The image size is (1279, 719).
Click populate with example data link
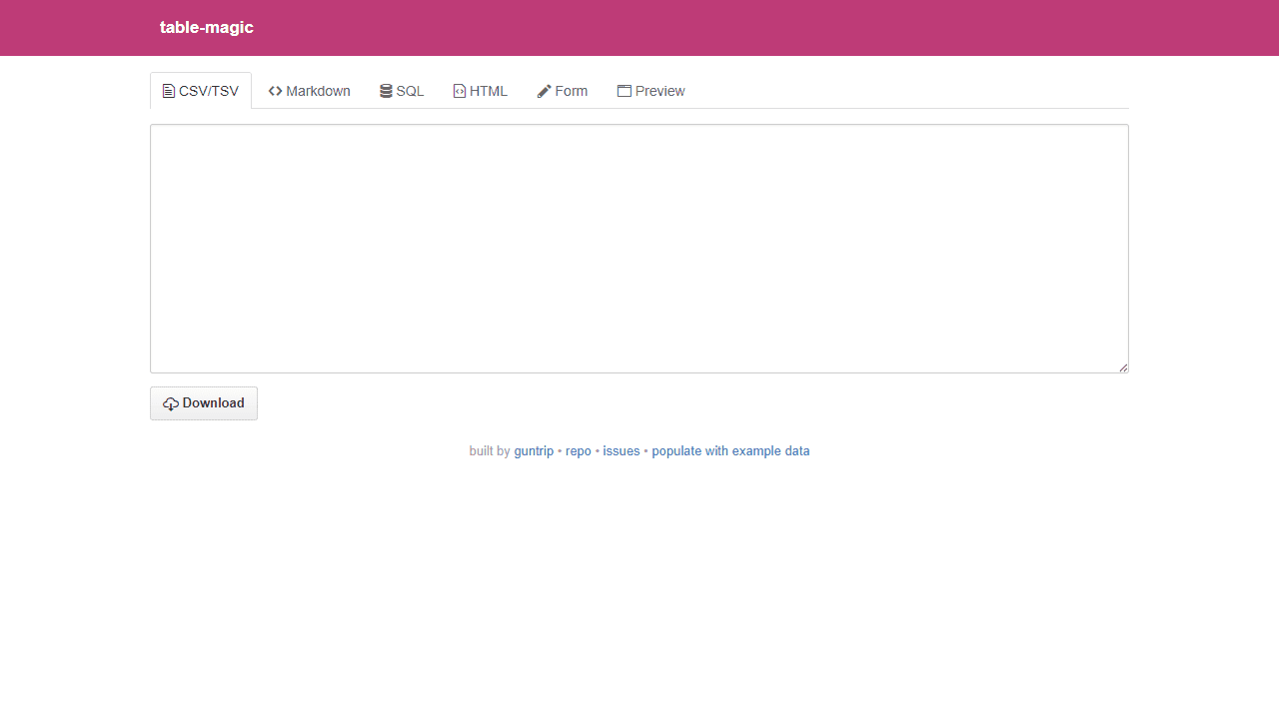[730, 451]
